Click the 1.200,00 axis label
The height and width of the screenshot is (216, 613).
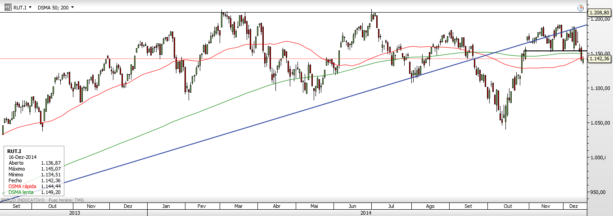pos(601,19)
